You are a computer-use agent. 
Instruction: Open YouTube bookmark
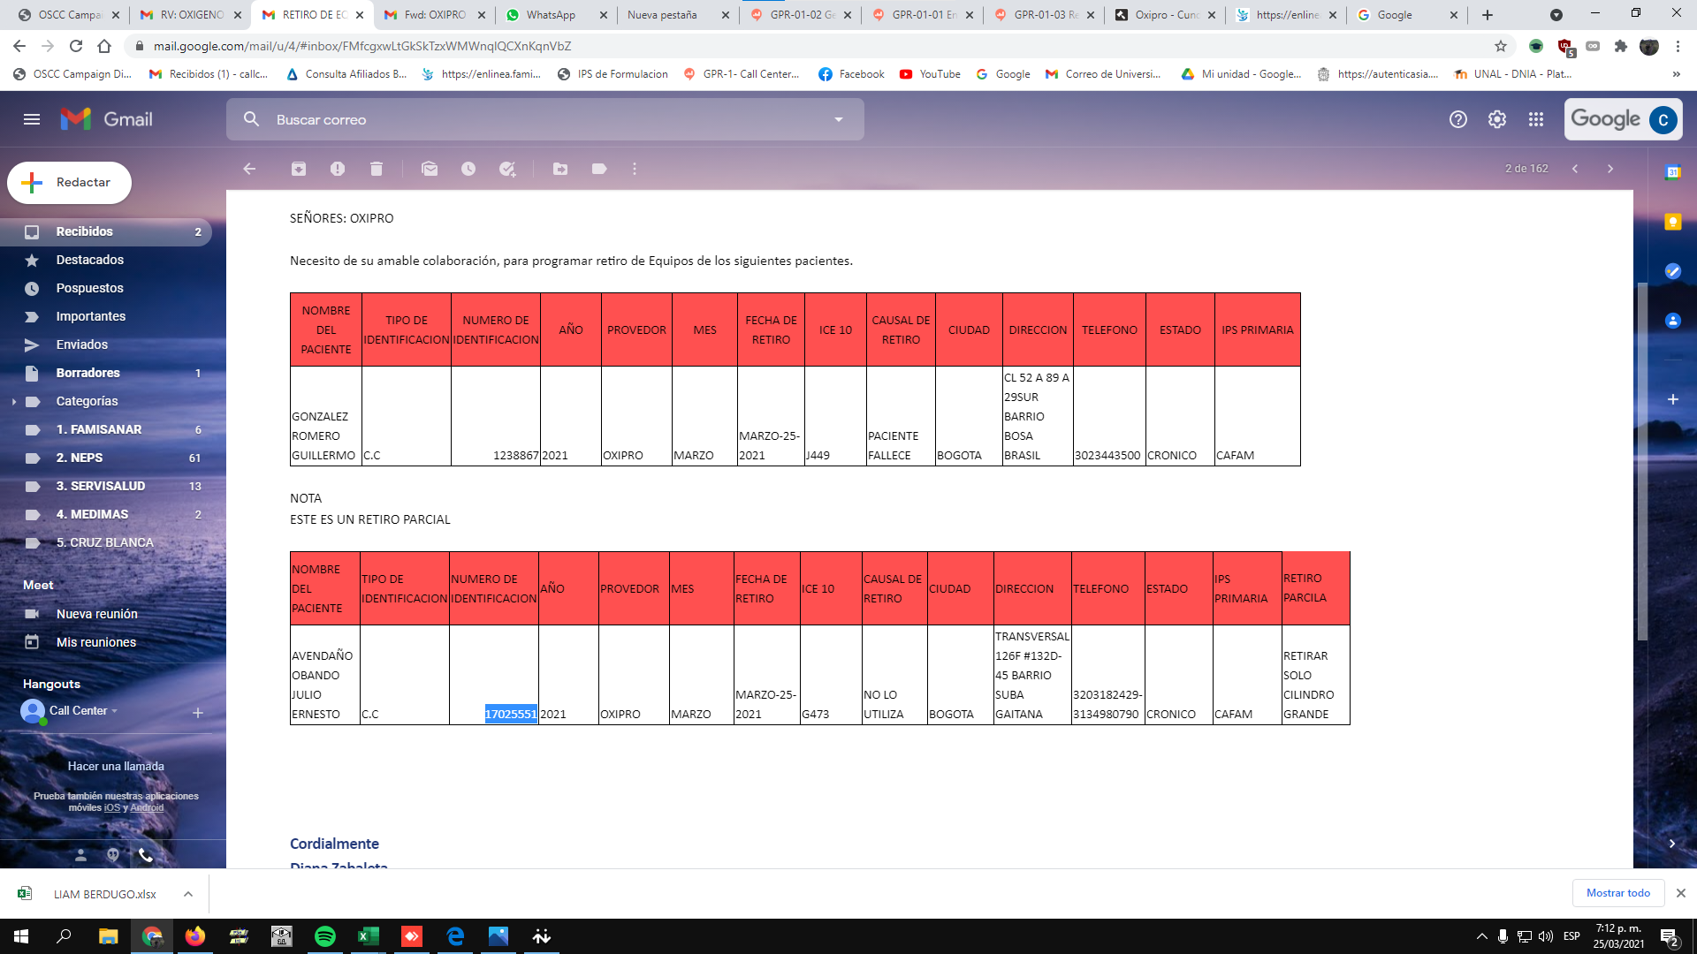pos(931,74)
